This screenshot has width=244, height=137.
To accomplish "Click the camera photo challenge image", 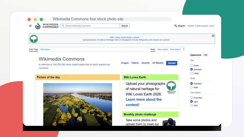I will coord(169,122).
